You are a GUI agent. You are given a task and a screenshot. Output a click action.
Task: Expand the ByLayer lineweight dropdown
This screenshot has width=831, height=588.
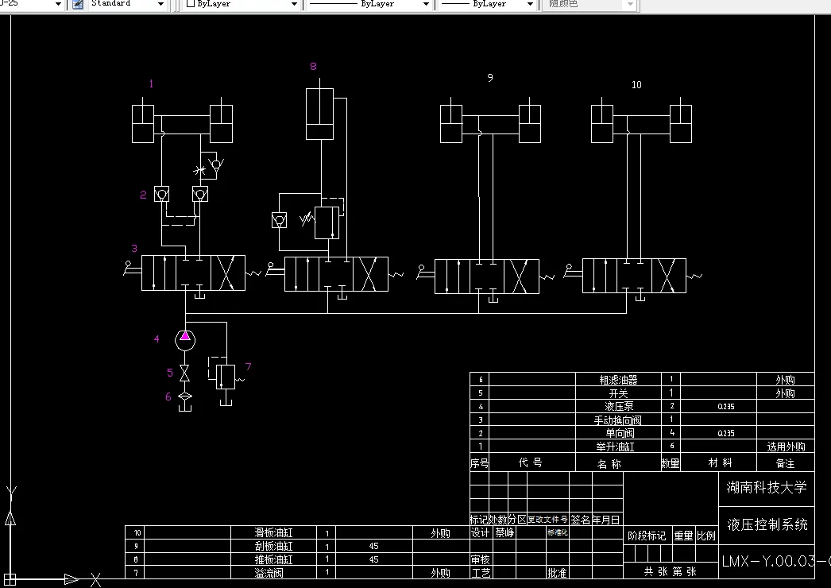[x=529, y=4]
